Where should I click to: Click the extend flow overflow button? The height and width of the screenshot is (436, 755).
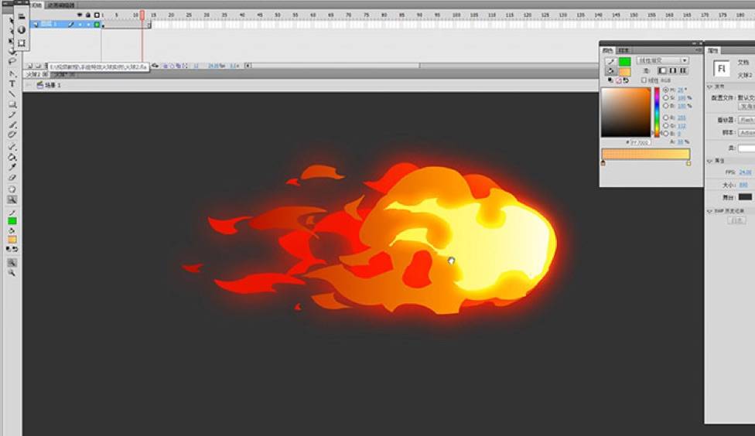coord(662,71)
